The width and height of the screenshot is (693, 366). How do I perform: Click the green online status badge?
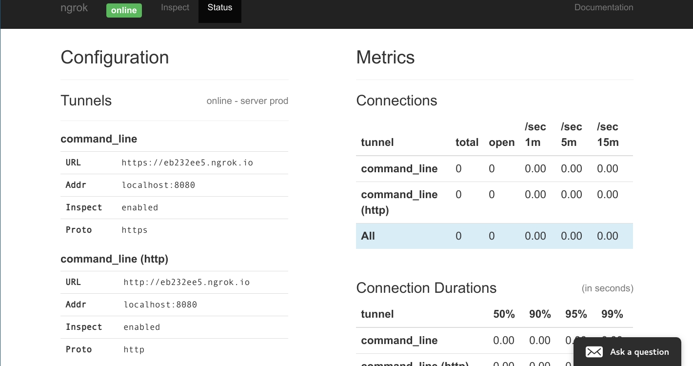click(124, 10)
